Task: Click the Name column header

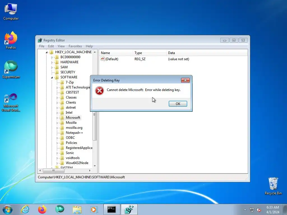Action: coord(116,53)
